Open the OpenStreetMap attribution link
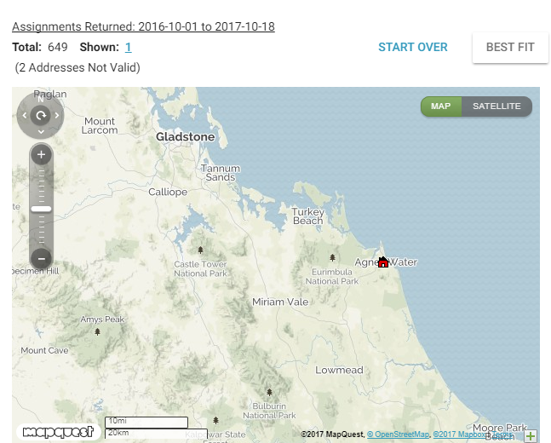Image resolution: width=551 pixels, height=443 pixels. click(x=398, y=434)
